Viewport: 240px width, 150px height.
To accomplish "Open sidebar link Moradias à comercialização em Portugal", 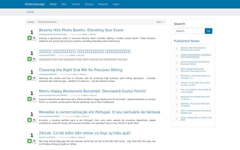I will click(195, 77).
